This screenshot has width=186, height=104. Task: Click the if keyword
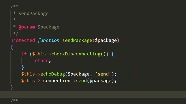[x=24, y=54]
